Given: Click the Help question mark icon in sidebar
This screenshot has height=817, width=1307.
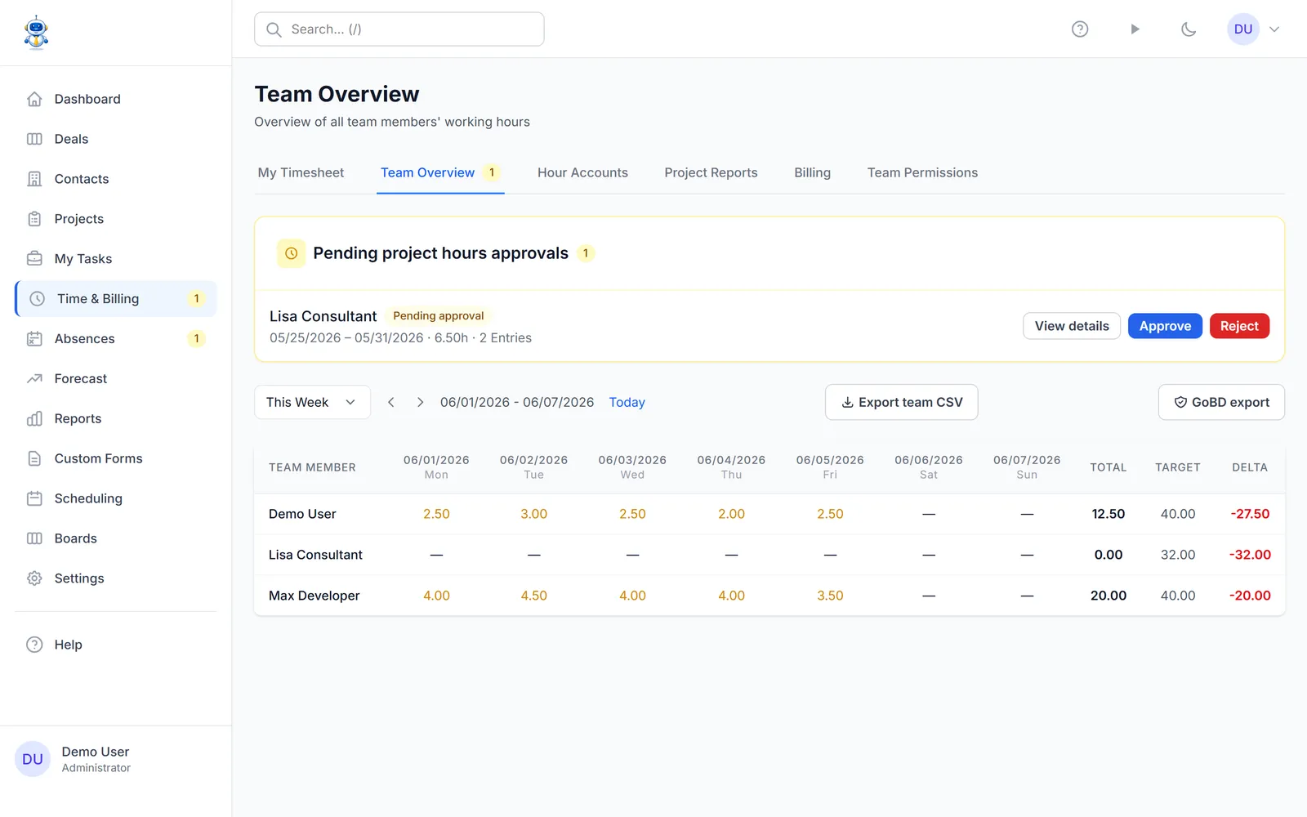Looking at the screenshot, I should tap(34, 645).
